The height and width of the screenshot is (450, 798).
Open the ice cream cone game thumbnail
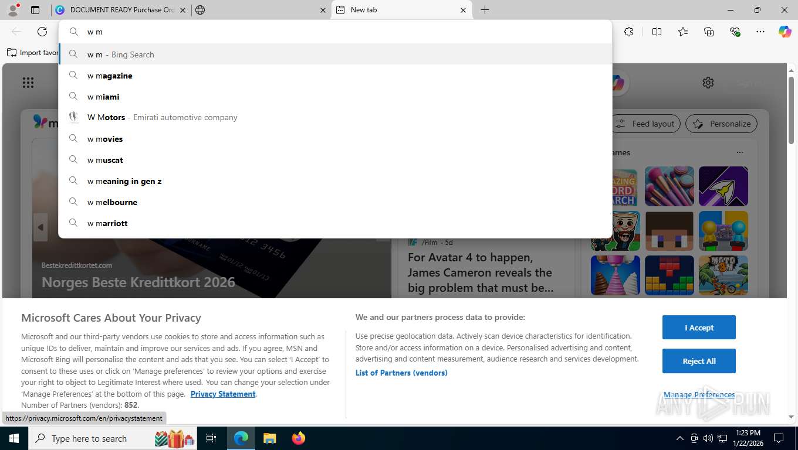tap(616, 275)
